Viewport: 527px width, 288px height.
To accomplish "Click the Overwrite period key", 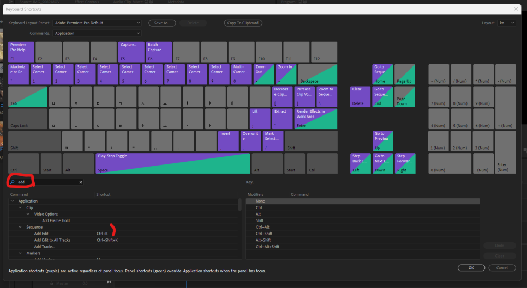I will (x=251, y=141).
